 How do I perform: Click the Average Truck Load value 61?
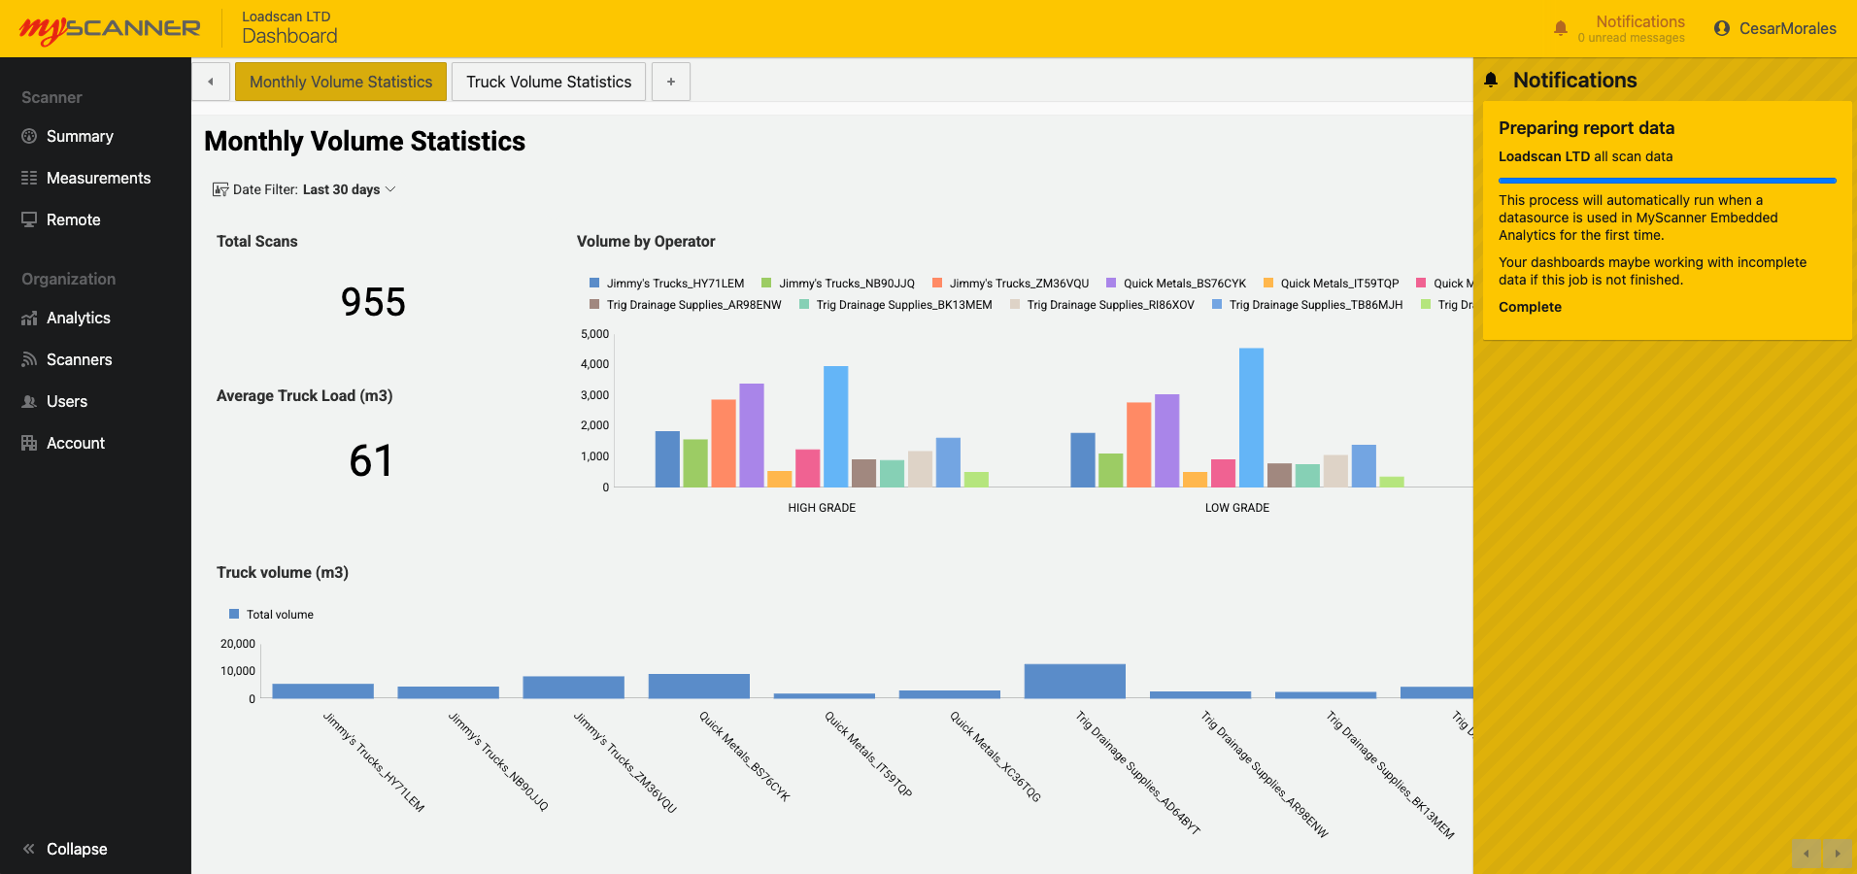(371, 460)
